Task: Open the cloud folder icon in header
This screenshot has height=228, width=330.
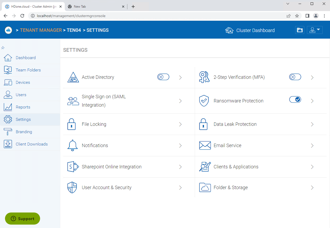Action: pos(300,30)
